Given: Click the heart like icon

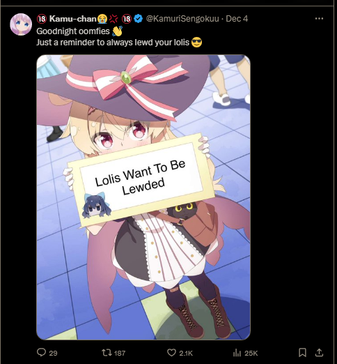Looking at the screenshot, I should click(x=171, y=353).
